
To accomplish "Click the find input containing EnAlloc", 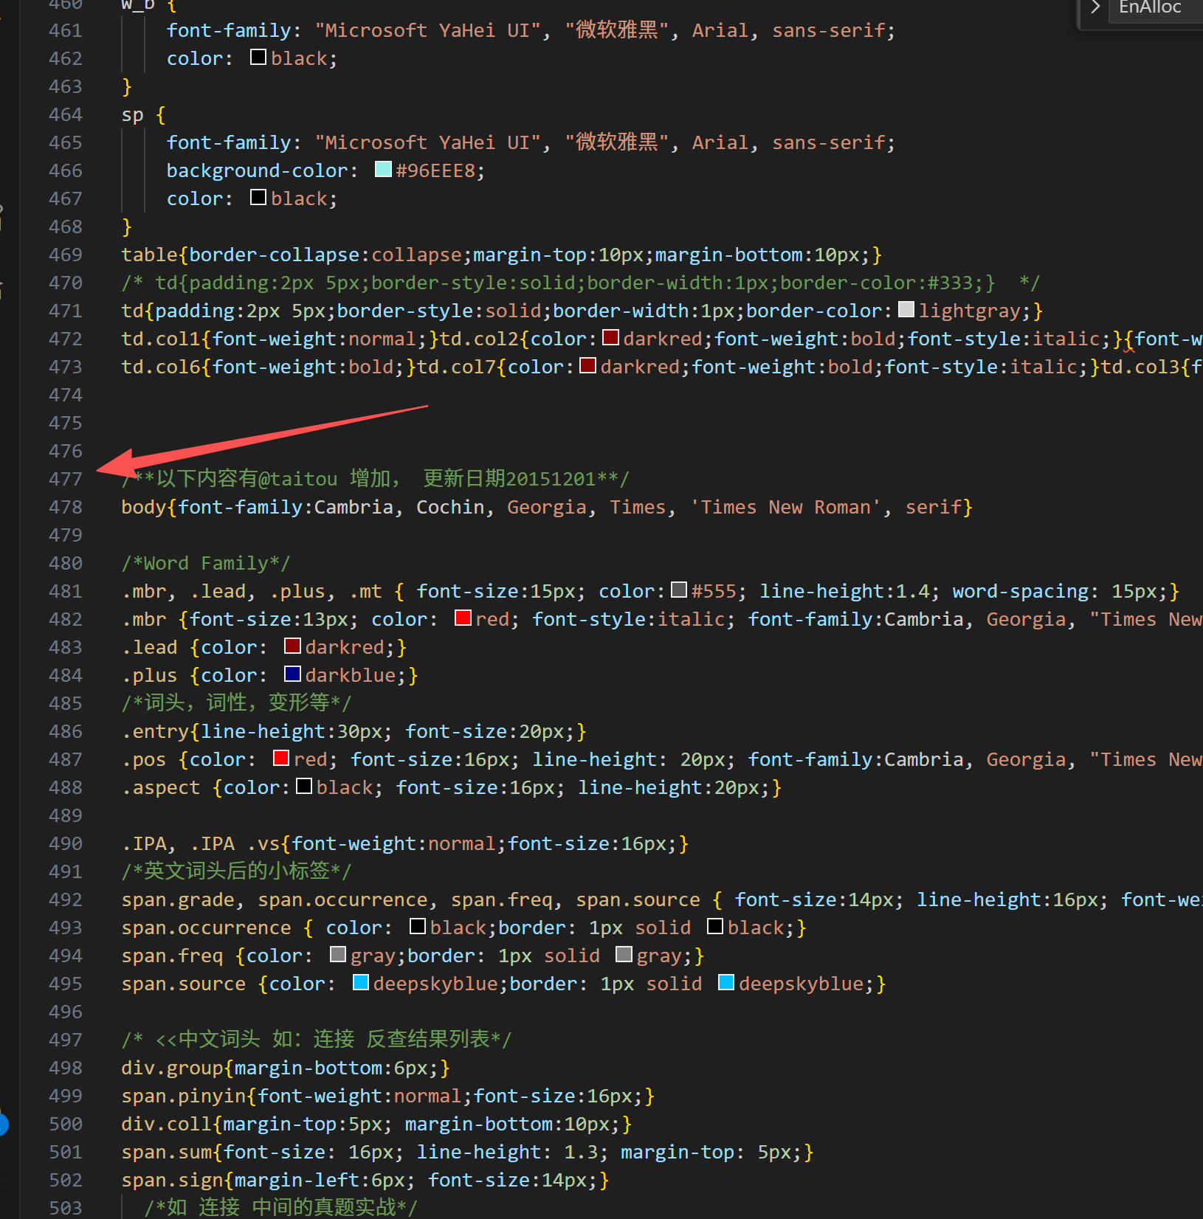I will click(x=1155, y=8).
